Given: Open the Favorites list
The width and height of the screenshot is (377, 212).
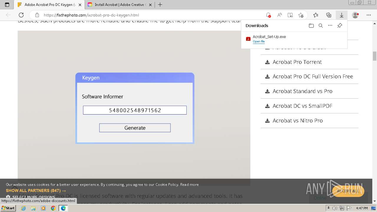Looking at the screenshot, I should click(x=316, y=15).
